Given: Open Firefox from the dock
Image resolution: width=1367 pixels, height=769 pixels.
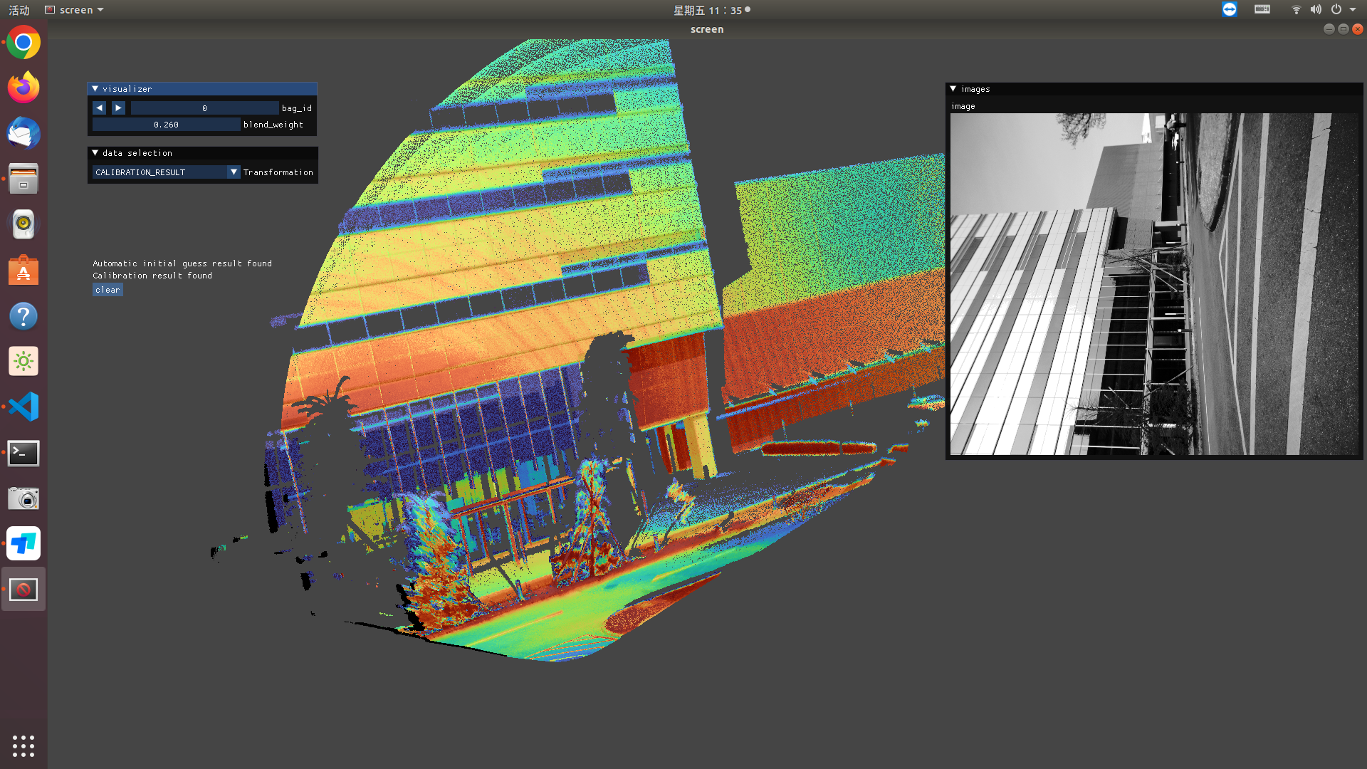Looking at the screenshot, I should click(23, 87).
